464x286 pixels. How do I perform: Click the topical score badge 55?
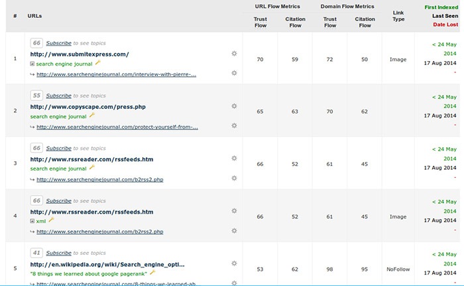37,96
